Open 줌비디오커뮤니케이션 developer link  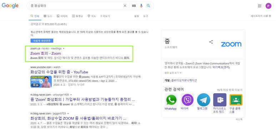184,80
